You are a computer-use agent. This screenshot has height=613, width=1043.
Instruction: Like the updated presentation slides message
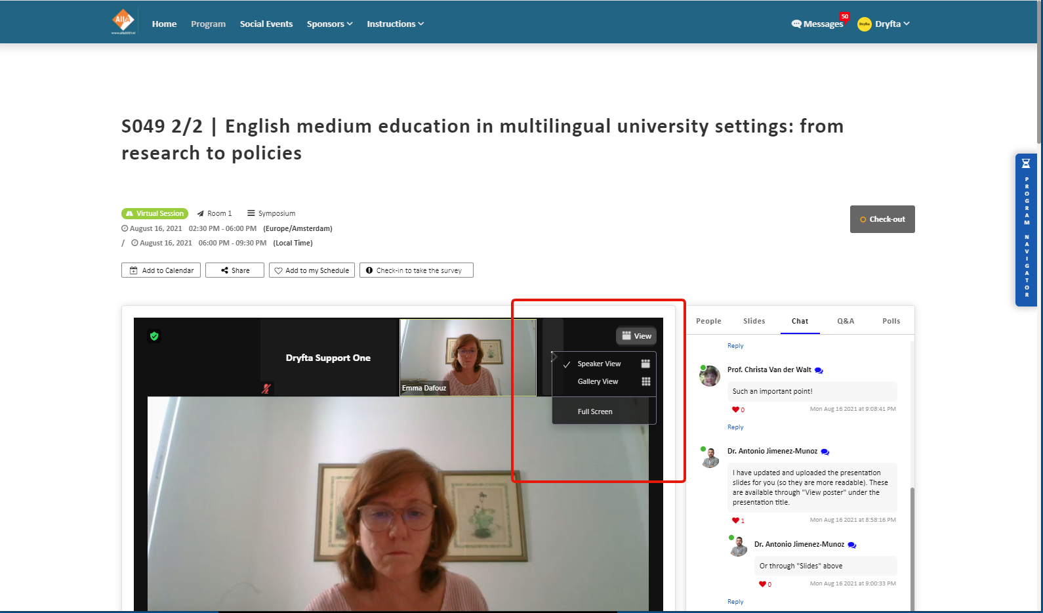(735, 520)
